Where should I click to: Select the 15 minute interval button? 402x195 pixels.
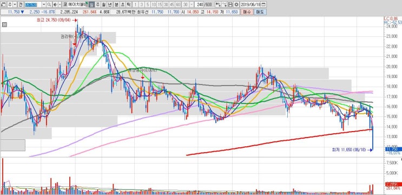(x=160, y=5)
